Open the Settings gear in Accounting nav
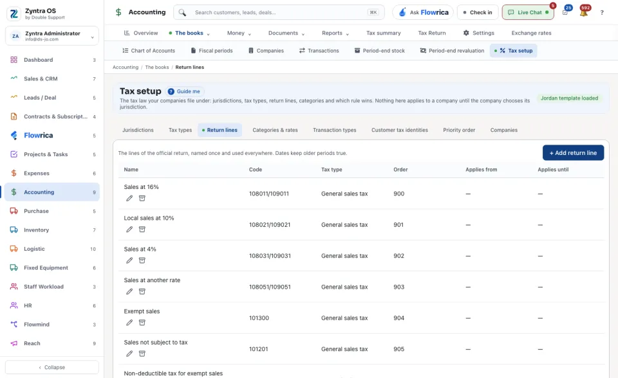 (x=478, y=33)
